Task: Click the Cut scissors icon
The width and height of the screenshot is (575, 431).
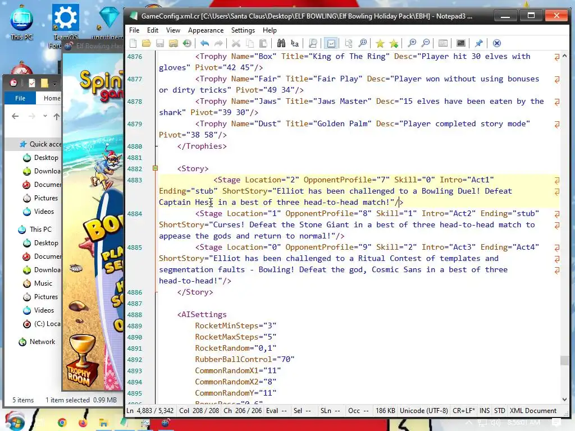Action: coord(236,43)
